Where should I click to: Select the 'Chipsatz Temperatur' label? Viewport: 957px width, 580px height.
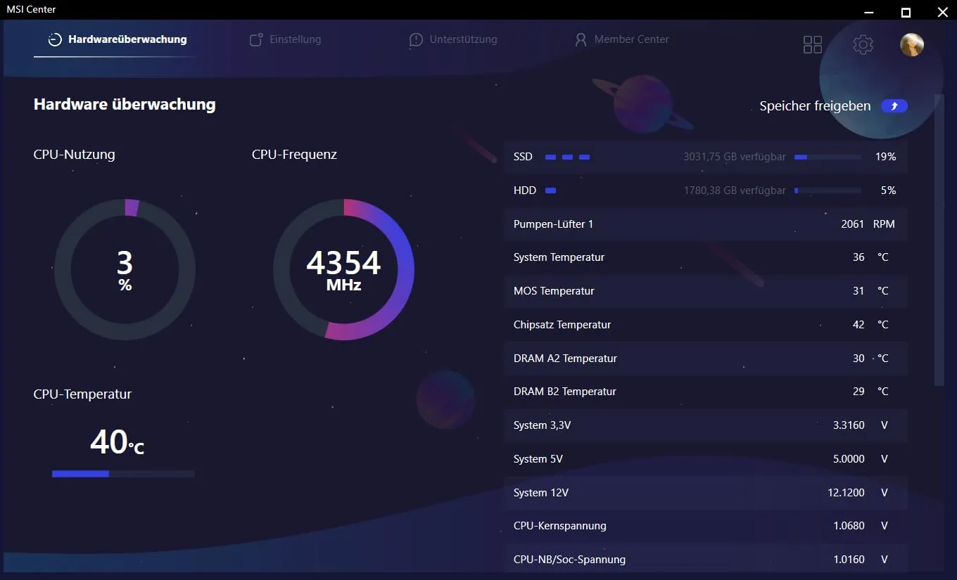[562, 325]
